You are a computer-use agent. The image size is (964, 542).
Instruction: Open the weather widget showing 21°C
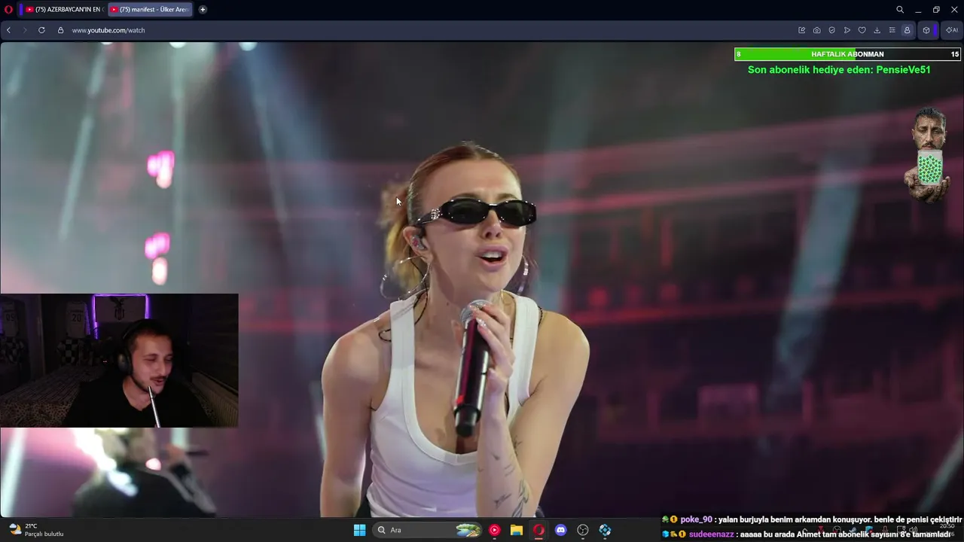tap(35, 530)
